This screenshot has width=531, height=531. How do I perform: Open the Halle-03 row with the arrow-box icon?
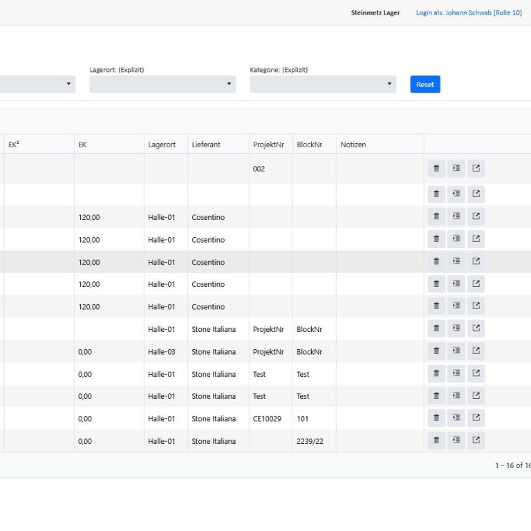(476, 351)
